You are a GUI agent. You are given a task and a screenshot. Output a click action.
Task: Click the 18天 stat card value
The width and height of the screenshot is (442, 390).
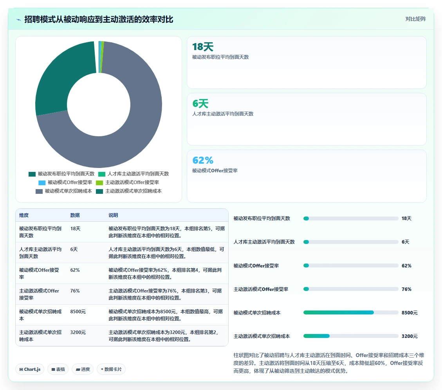coord(203,47)
